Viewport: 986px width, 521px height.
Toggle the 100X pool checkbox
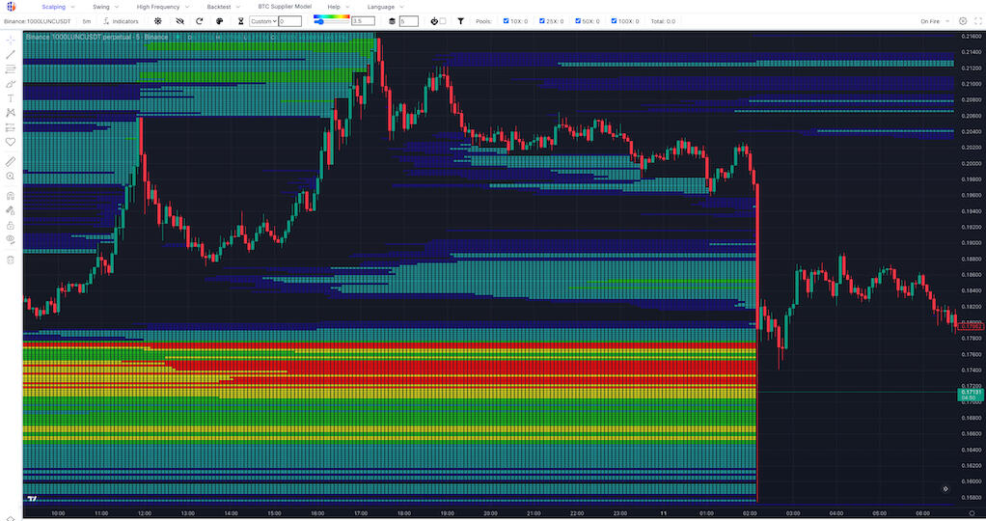(x=614, y=21)
